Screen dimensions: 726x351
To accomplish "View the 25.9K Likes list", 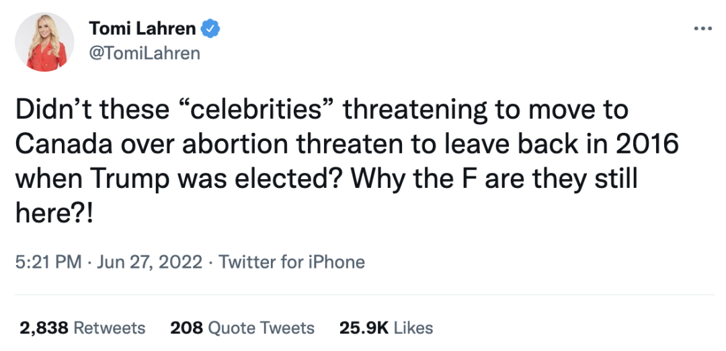I will pyautogui.click(x=386, y=328).
